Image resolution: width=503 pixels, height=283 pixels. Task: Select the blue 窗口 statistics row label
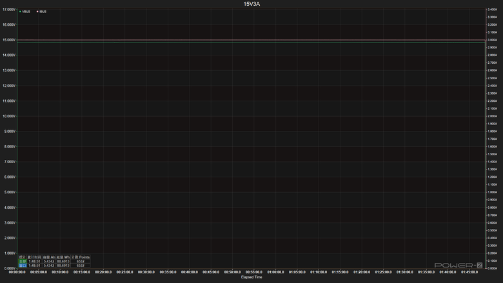(23, 266)
